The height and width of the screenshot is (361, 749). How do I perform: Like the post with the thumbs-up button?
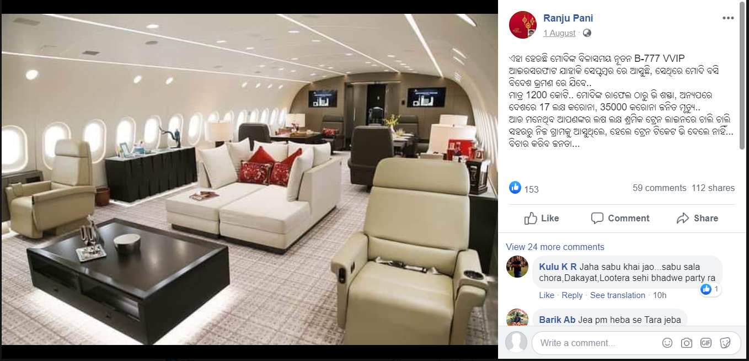(x=542, y=218)
